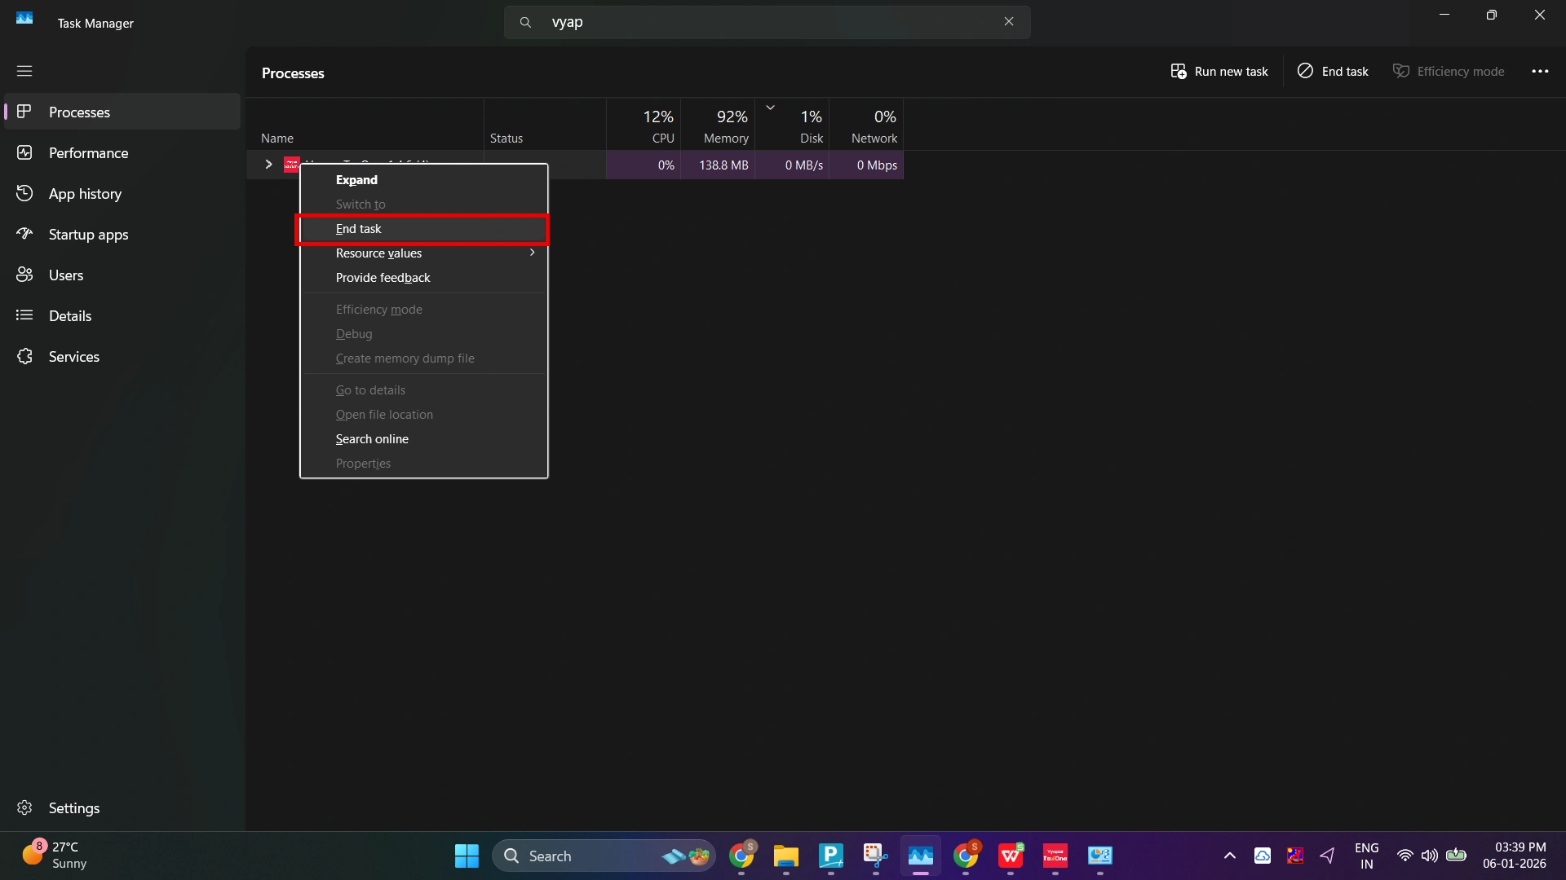Screen dimensions: 1566x880
Task: Open Startup apps section
Action: tap(88, 234)
